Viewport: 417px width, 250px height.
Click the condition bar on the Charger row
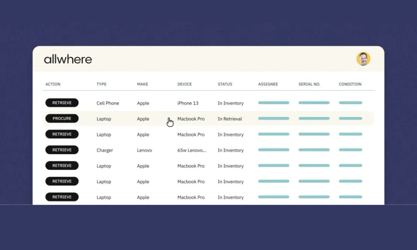click(350, 150)
